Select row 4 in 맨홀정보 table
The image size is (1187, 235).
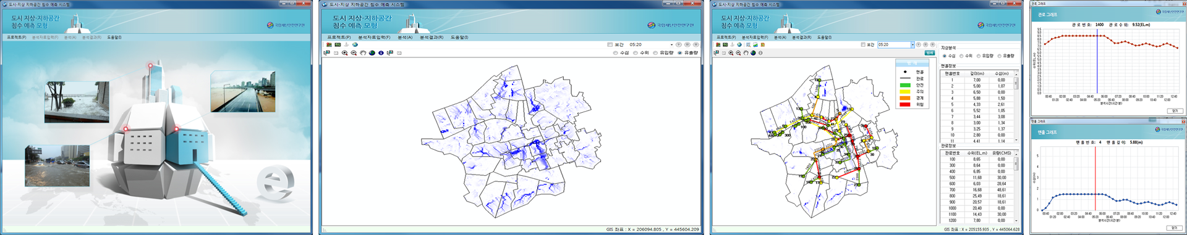pos(977,98)
